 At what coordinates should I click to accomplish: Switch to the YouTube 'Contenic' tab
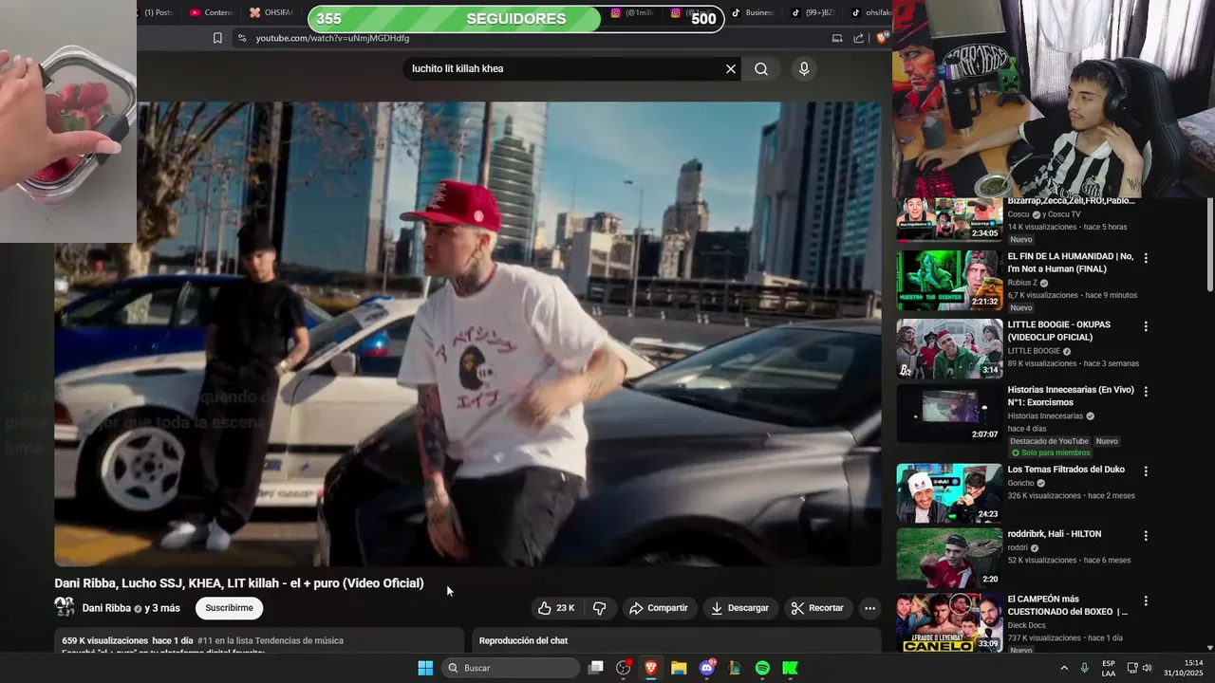point(212,12)
